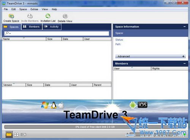Click the Members icon in bottom bar
The width and height of the screenshot is (190, 140).
(x=16, y=135)
